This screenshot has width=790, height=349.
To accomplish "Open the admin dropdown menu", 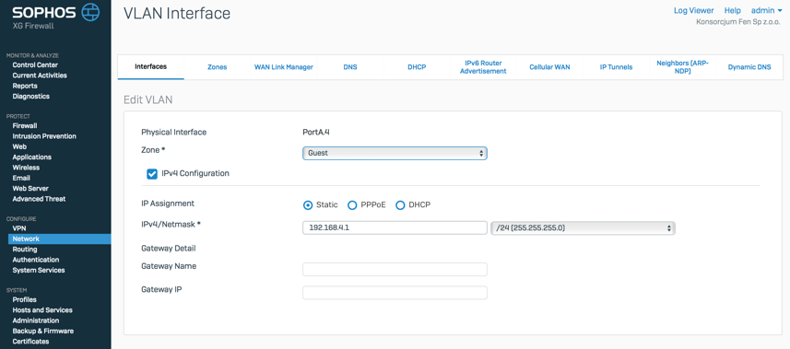I will (x=767, y=10).
